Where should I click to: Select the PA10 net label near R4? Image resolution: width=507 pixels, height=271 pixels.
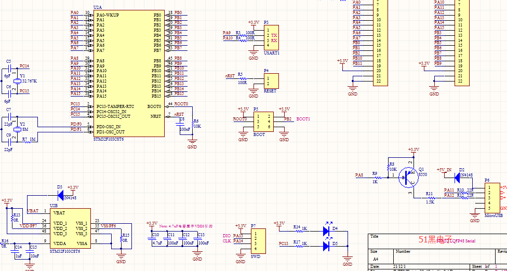click(228, 38)
